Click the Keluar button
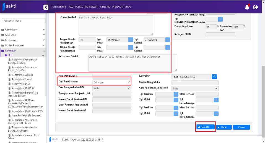Screen dimensions: 265x143 [241, 127]
